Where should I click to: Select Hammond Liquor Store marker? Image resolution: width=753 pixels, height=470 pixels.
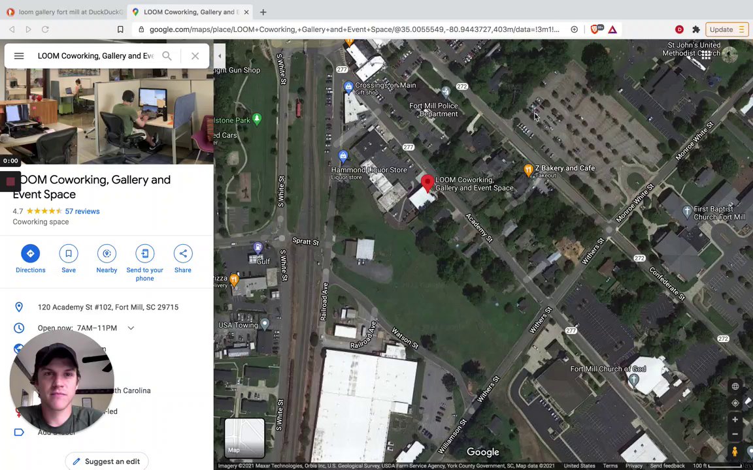tap(343, 156)
